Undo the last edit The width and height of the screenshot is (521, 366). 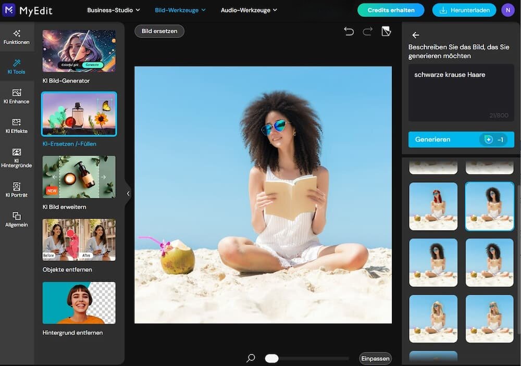[x=349, y=31]
